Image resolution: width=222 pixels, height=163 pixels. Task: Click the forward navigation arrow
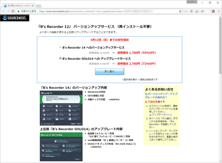click(8, 11)
